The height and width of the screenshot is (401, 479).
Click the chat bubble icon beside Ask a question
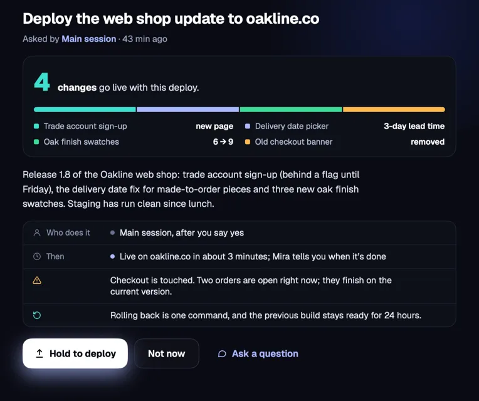[x=222, y=354]
